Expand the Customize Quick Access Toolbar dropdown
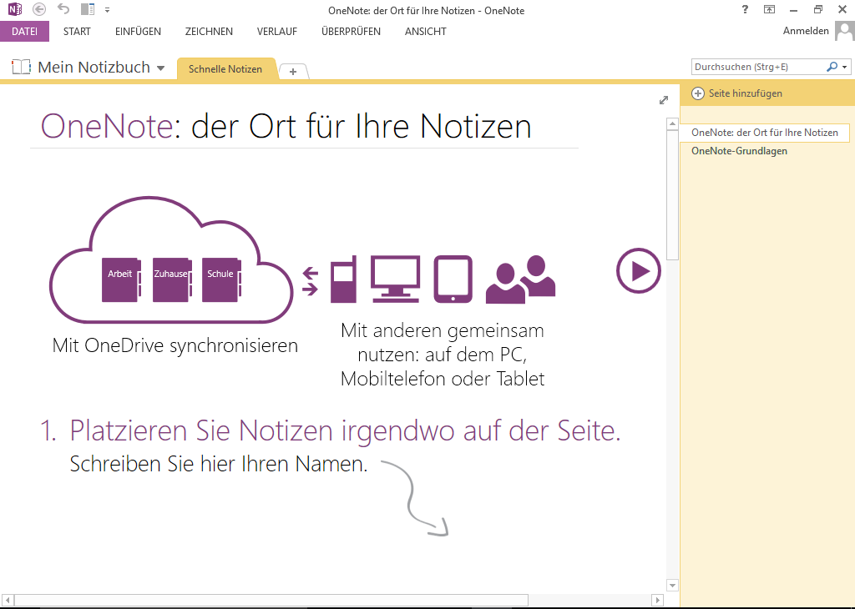The height and width of the screenshot is (609, 855). 107,9
